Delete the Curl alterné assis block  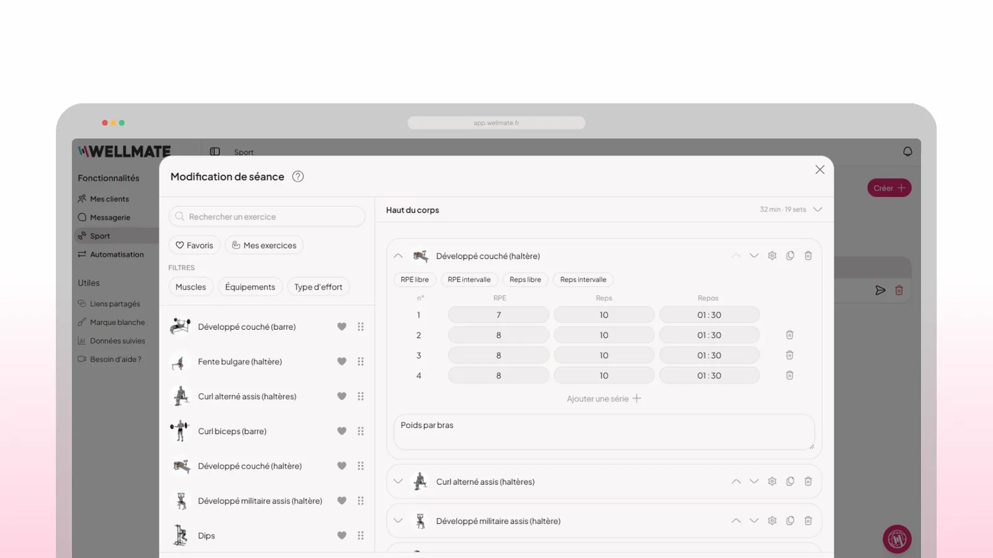808,482
